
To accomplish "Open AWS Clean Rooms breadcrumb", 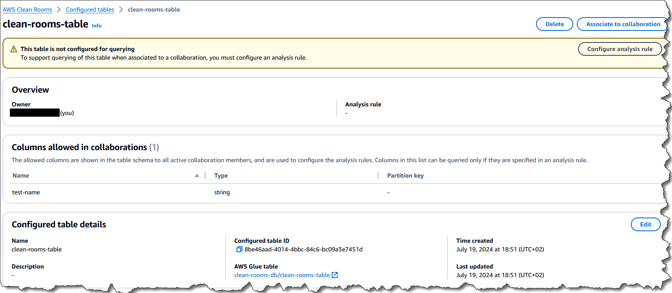I will [27, 9].
